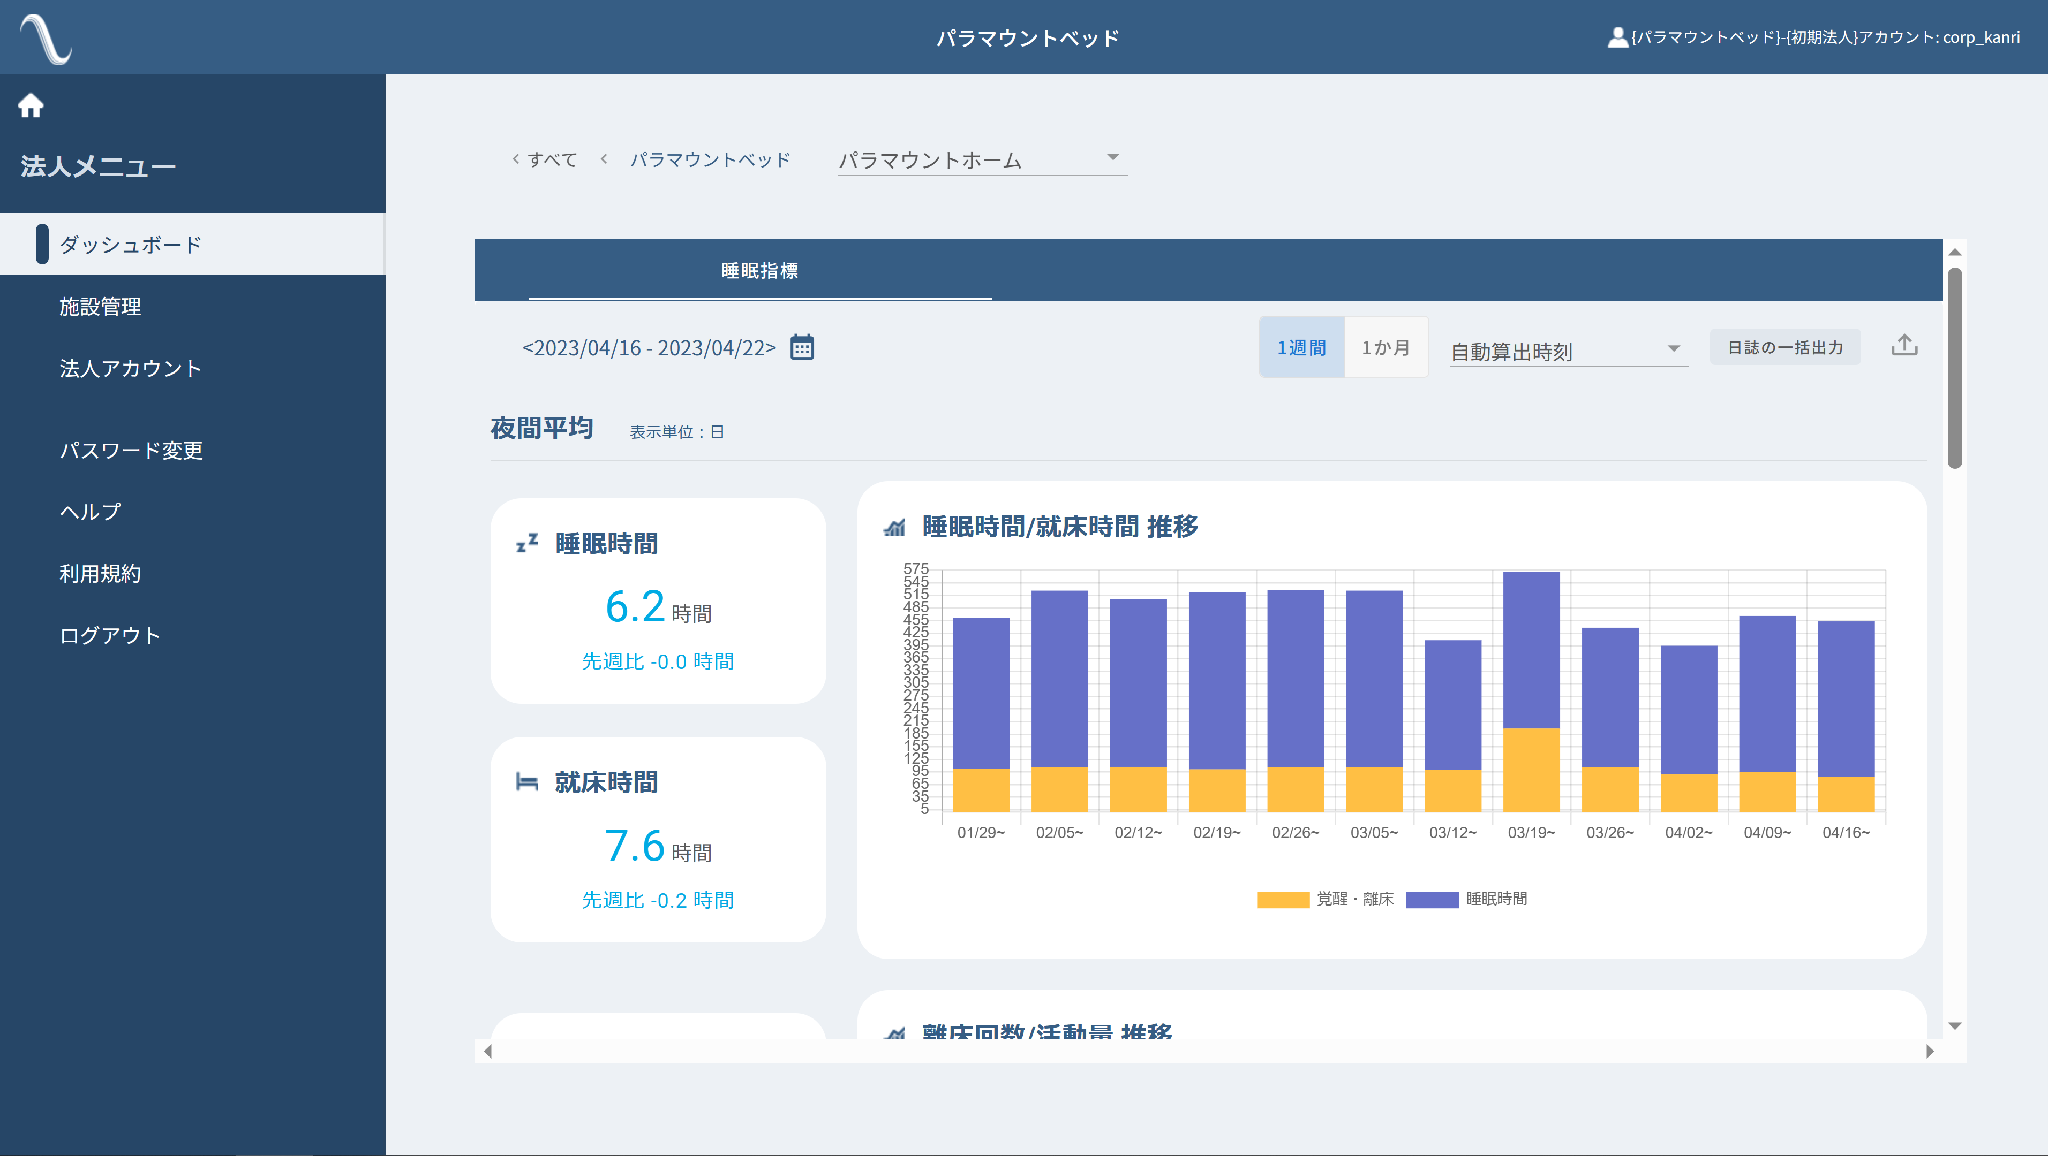
Task: Click the wave logo at top left
Action: point(46,38)
